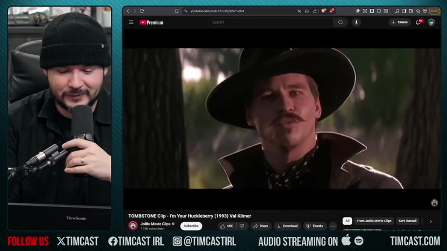Open the YouTube hamburger guide menu

click(x=131, y=22)
